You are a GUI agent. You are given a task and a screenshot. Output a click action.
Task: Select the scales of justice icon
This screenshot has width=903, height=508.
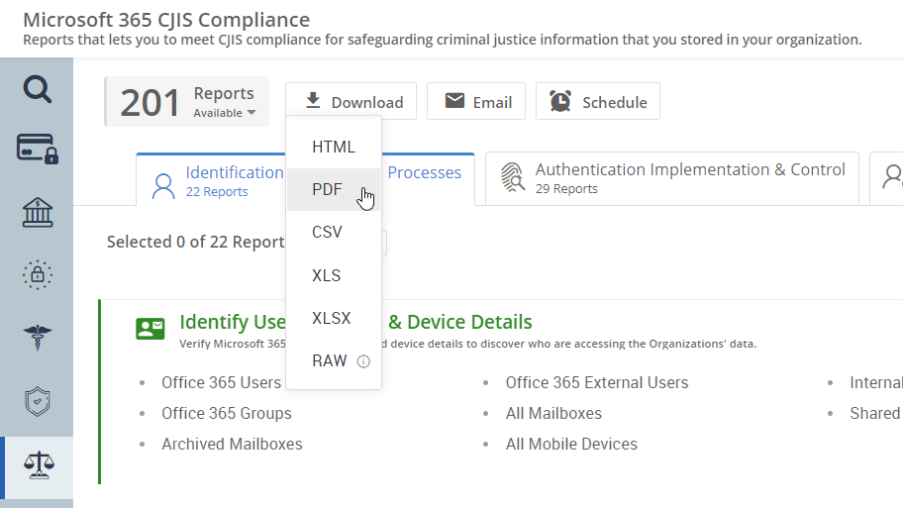click(37, 464)
